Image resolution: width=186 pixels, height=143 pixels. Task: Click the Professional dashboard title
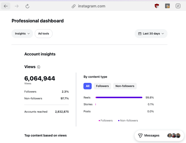[x=38, y=21]
